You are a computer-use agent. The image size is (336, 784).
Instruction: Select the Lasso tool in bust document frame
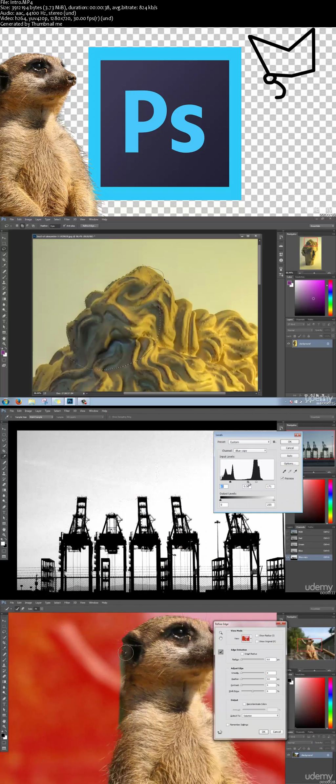(4, 249)
